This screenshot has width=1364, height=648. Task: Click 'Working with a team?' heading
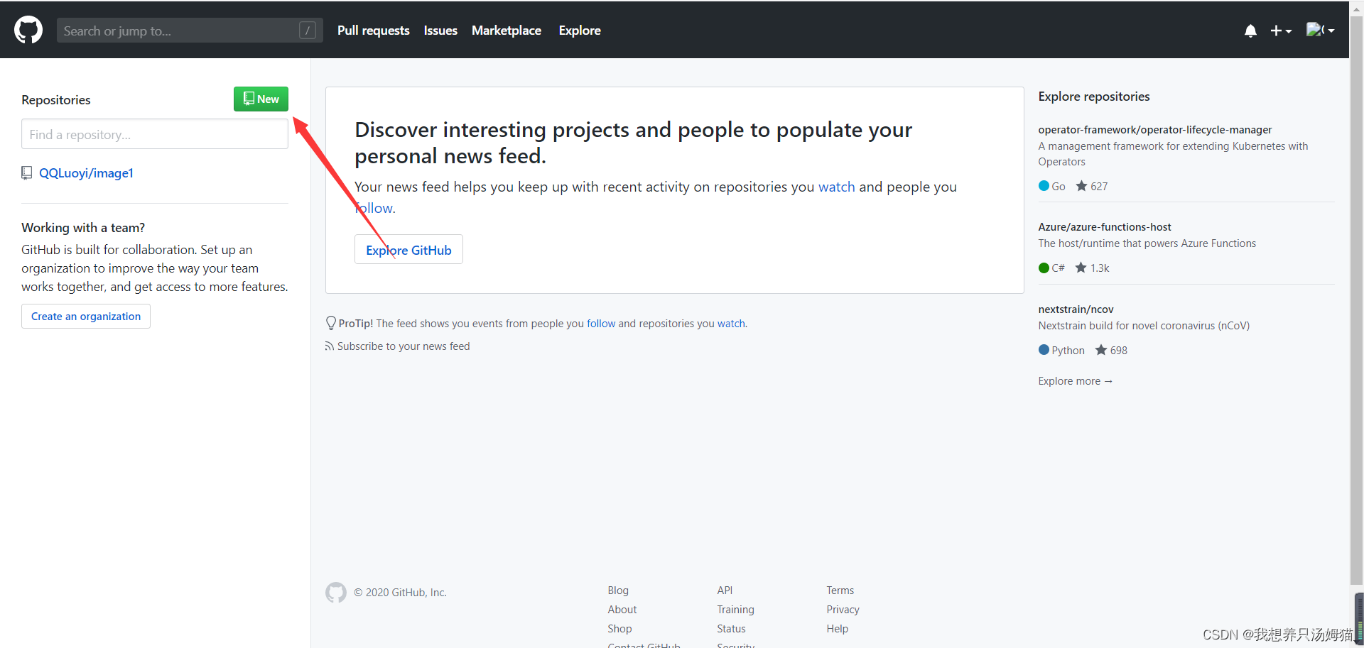pyautogui.click(x=83, y=228)
